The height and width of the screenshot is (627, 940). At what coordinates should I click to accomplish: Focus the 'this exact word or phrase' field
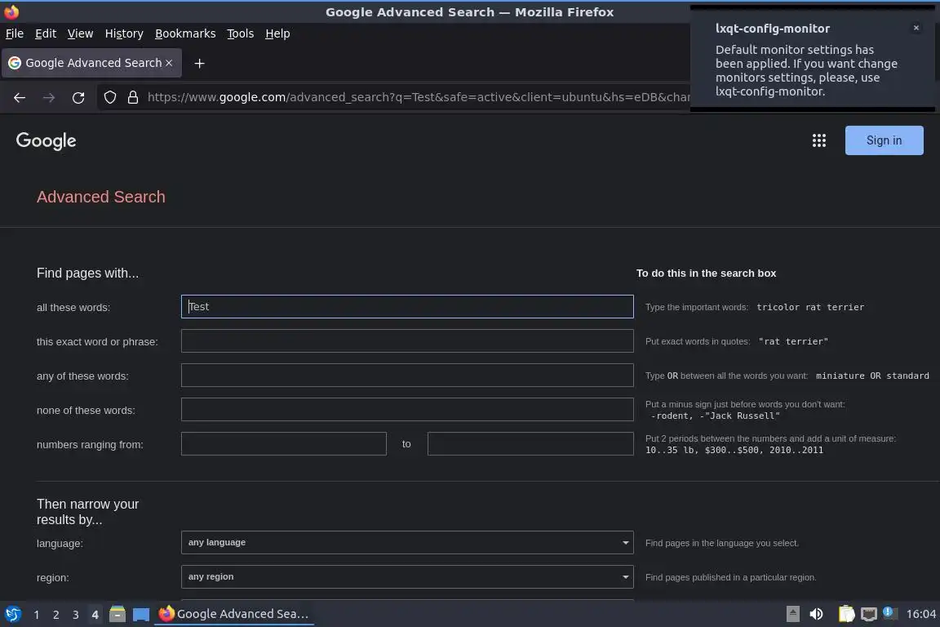(407, 340)
